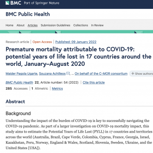View the article Metrics link

click(x=57, y=88)
